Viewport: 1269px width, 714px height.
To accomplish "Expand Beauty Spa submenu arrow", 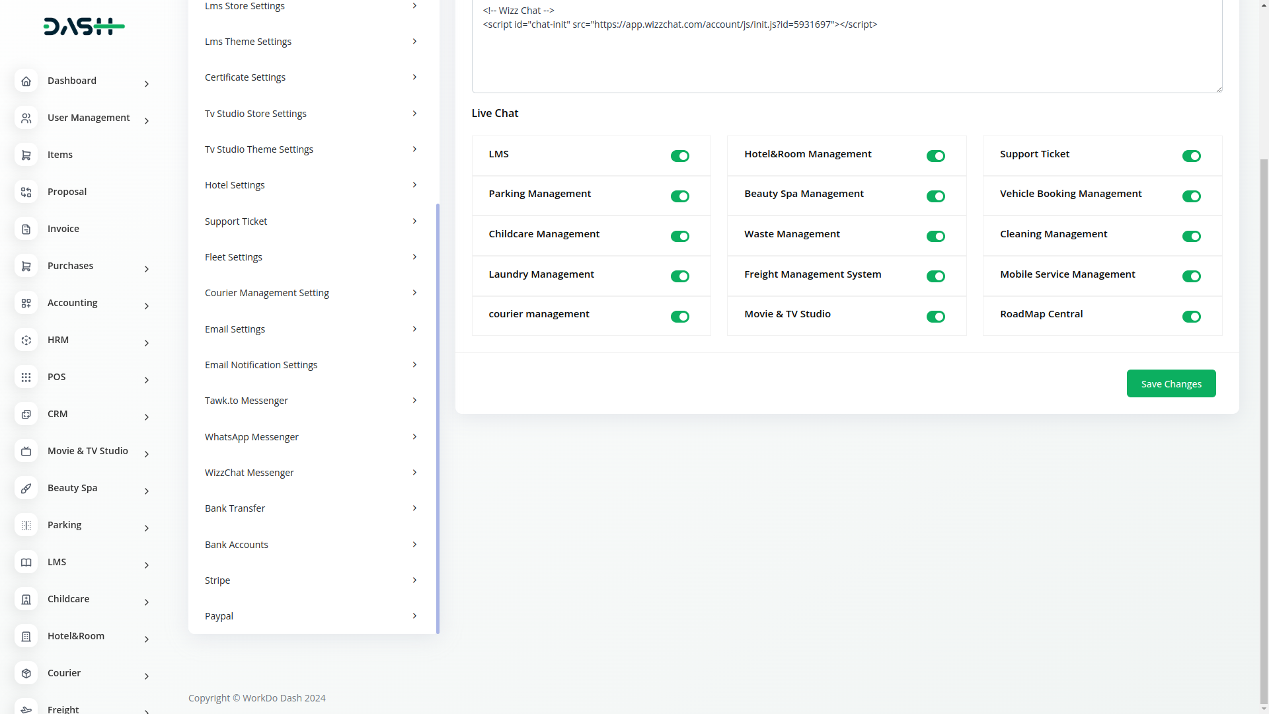I will coord(147,491).
